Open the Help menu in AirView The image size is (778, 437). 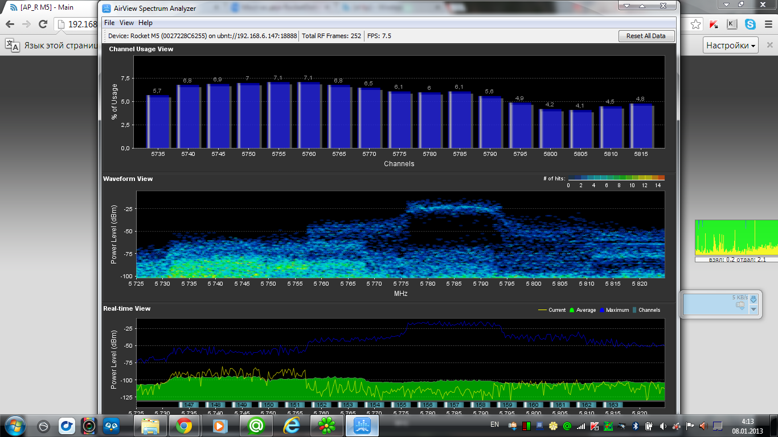[145, 23]
